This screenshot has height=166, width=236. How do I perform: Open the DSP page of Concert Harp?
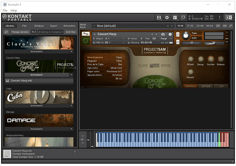tap(221, 86)
